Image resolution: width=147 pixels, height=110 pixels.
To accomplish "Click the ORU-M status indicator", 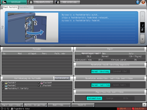I will [124, 109].
